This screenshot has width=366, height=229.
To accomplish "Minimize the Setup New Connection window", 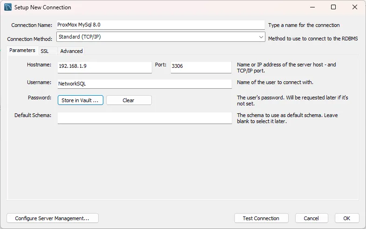I will point(312,7).
